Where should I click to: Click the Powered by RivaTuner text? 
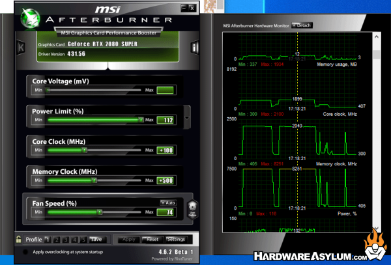coord(172,259)
